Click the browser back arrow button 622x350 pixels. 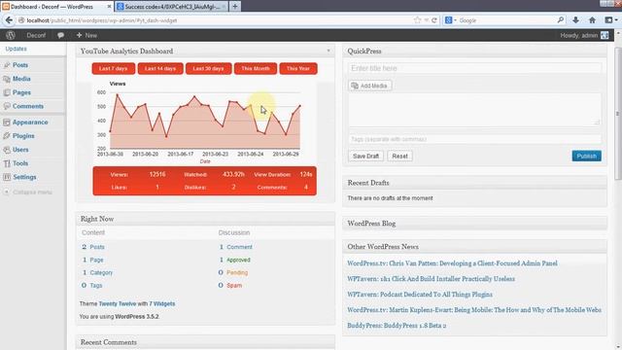(9, 20)
